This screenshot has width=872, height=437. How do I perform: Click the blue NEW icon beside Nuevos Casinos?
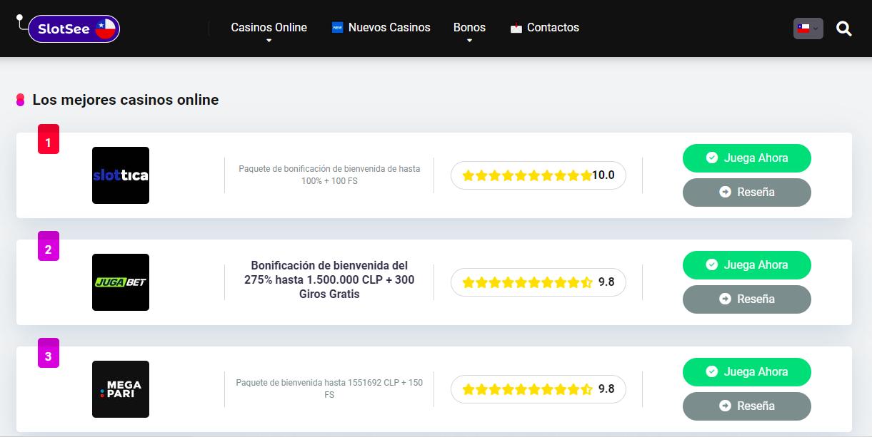click(338, 28)
